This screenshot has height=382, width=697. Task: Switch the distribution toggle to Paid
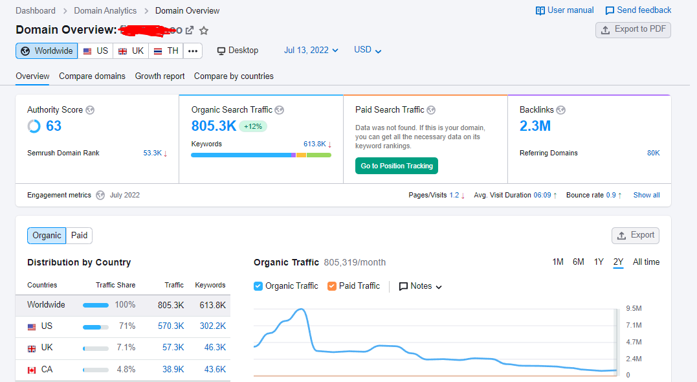point(79,235)
